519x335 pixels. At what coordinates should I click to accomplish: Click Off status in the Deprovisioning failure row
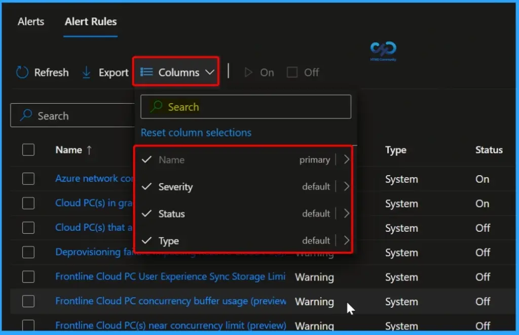tap(483, 253)
